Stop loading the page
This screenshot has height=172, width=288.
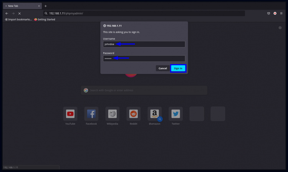19,13
